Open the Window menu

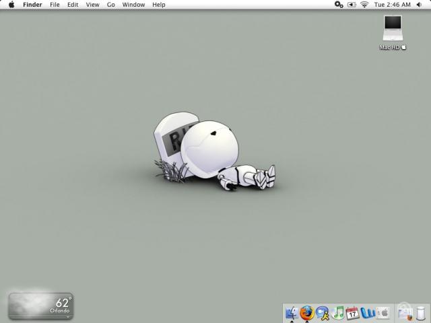pos(133,5)
